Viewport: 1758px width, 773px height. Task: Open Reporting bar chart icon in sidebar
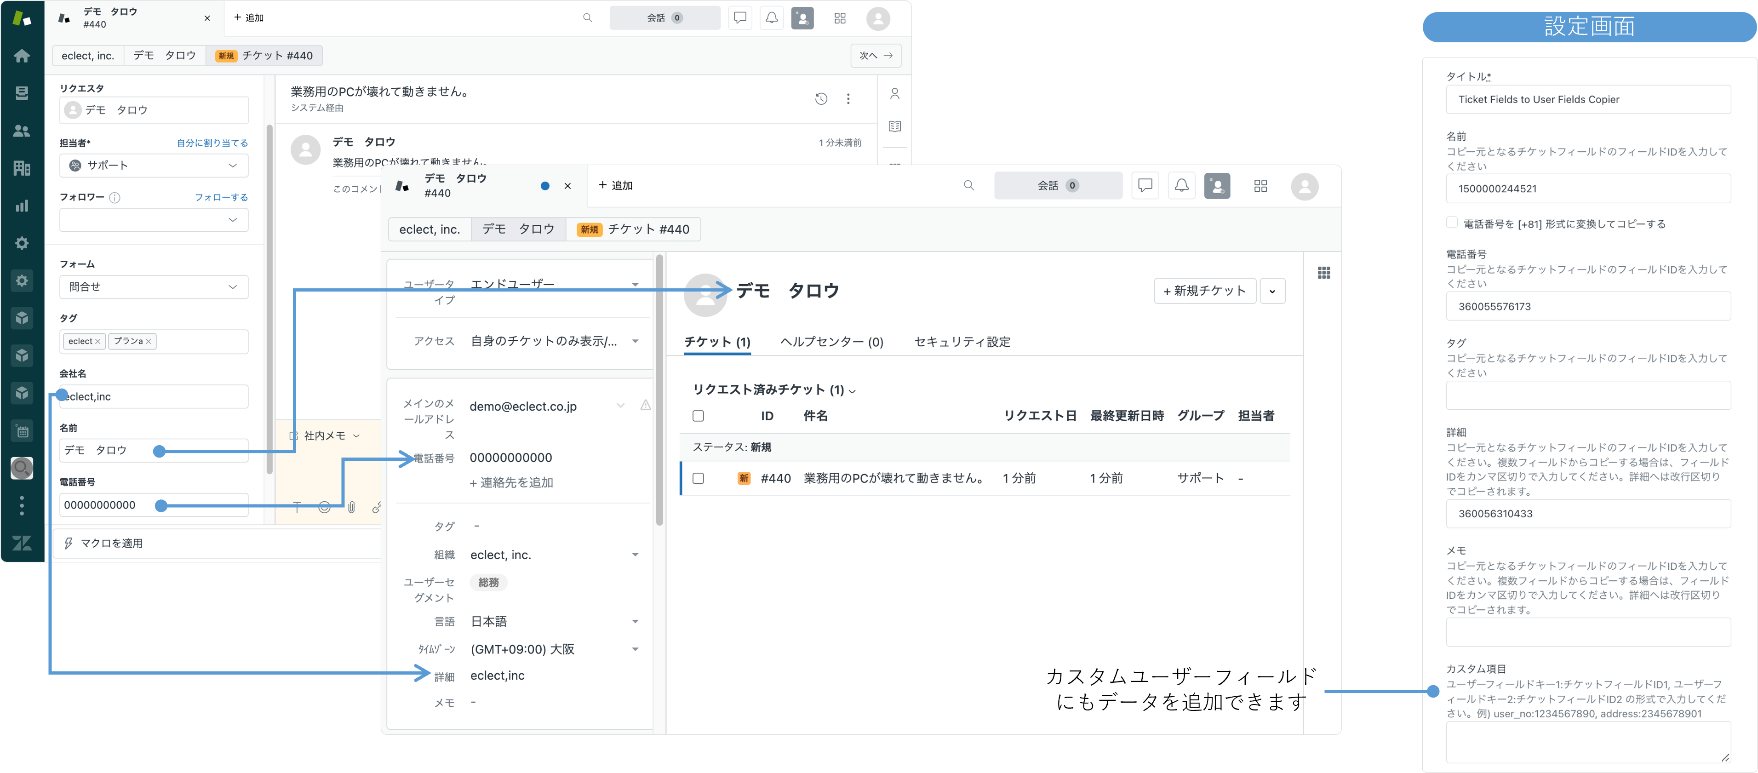[22, 206]
